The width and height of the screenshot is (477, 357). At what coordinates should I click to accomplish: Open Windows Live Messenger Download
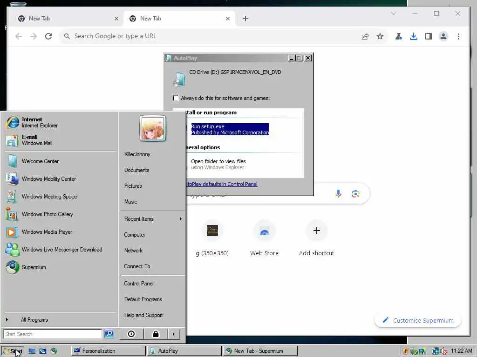[60, 249]
